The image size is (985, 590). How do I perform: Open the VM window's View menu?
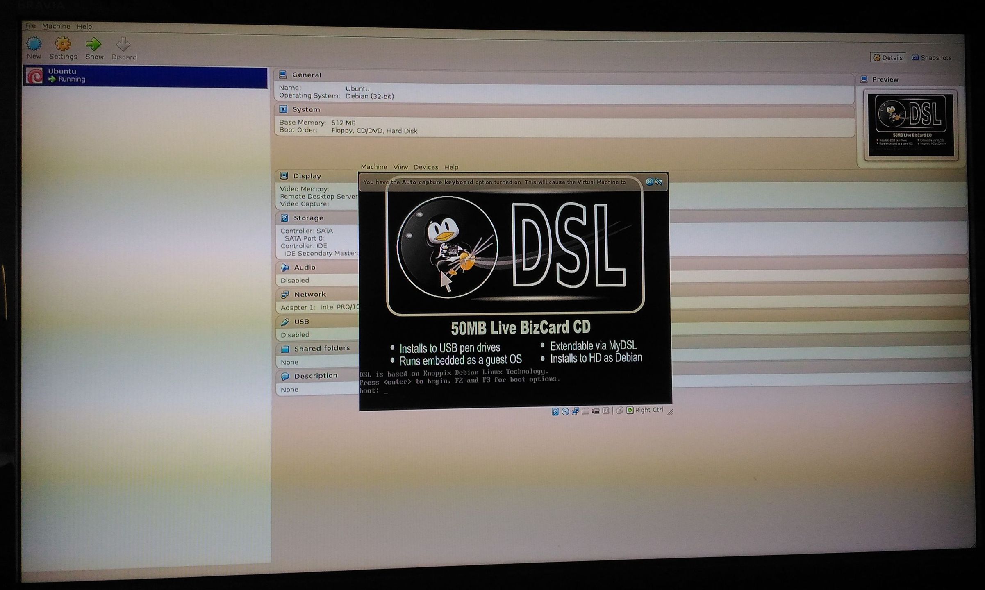tap(400, 167)
